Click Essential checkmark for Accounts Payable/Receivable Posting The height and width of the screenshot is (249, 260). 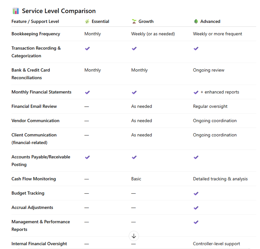[x=87, y=157]
